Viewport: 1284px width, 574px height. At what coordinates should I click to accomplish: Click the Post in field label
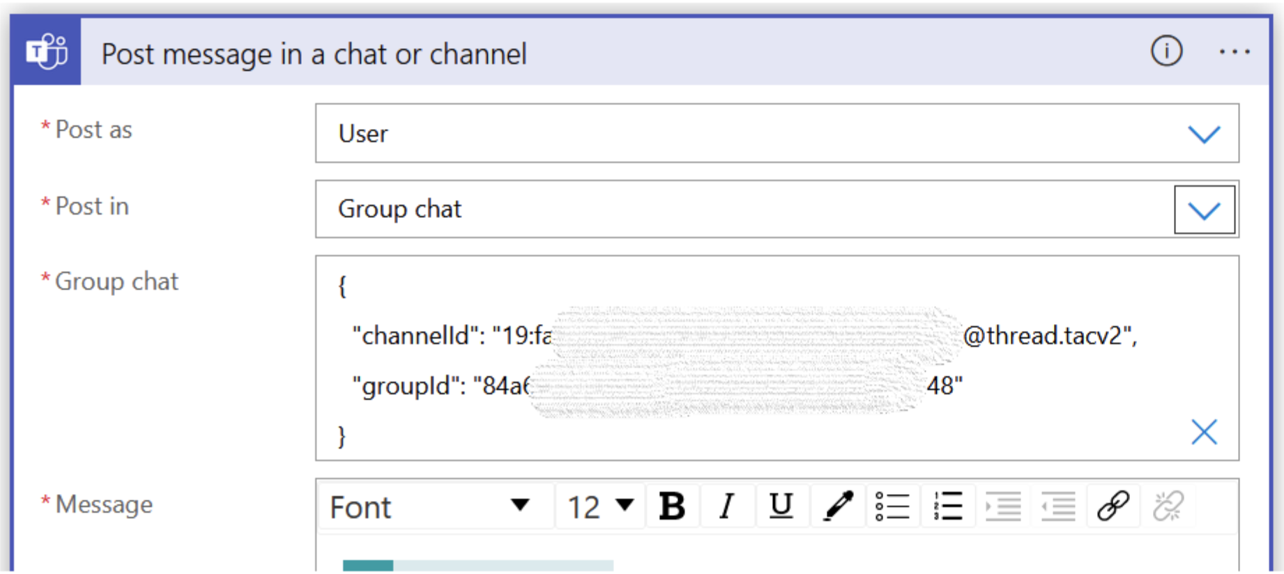pos(92,206)
